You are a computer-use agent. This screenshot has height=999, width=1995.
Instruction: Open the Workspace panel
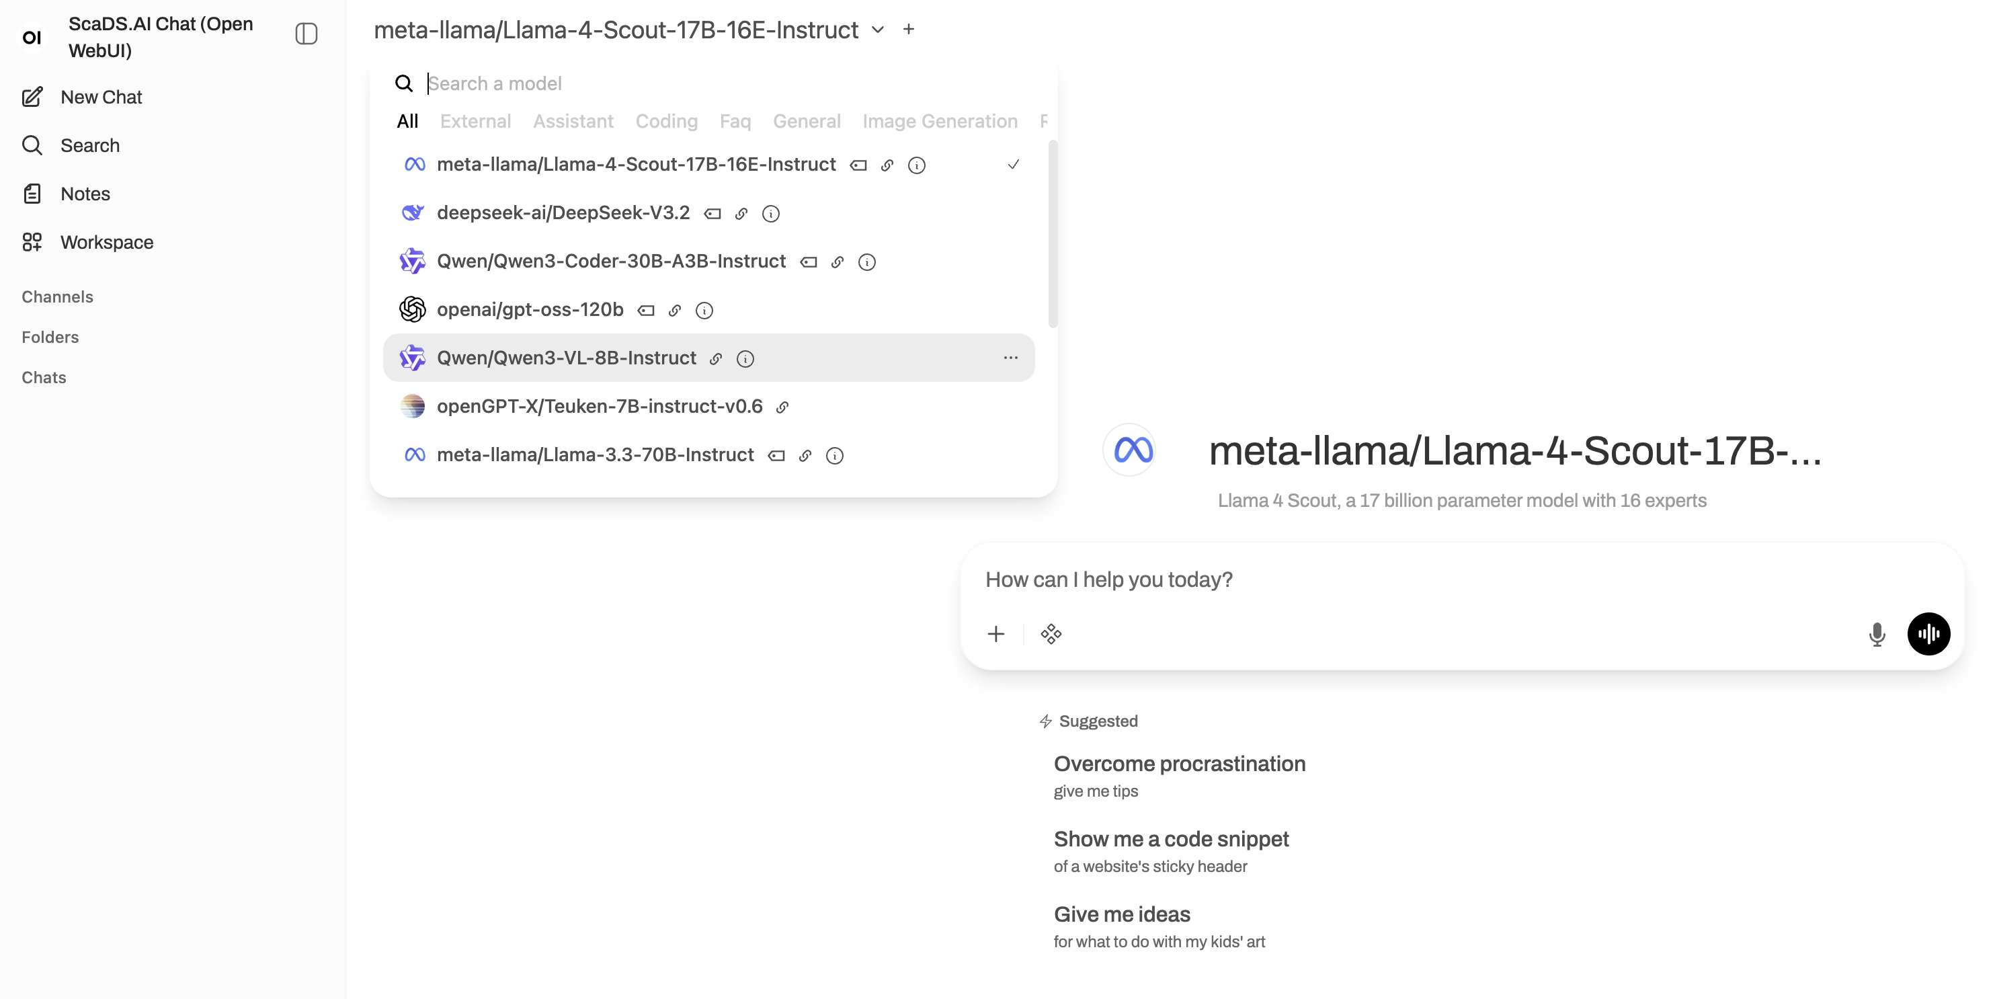coord(106,241)
